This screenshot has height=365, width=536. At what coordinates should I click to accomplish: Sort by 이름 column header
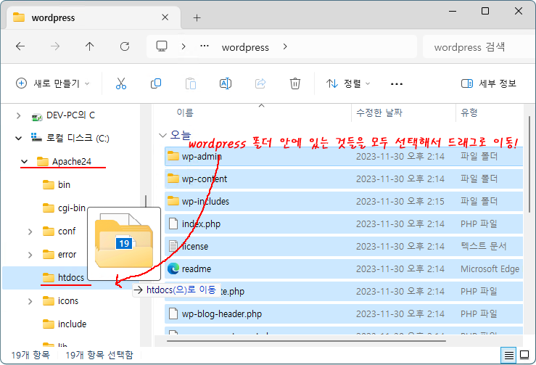[185, 112]
